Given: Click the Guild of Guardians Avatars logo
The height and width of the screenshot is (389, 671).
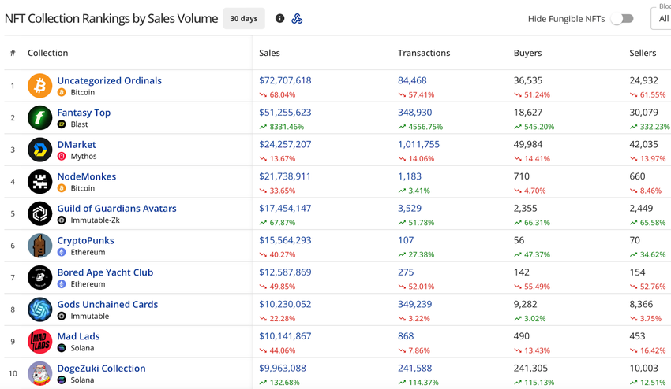Looking at the screenshot, I should (x=39, y=213).
